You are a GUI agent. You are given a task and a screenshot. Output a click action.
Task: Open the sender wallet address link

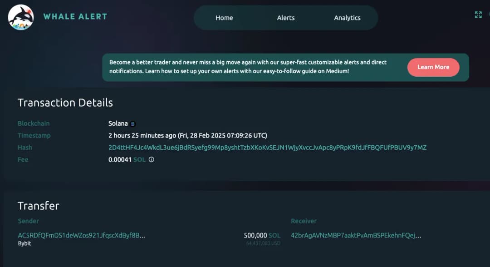click(82, 236)
